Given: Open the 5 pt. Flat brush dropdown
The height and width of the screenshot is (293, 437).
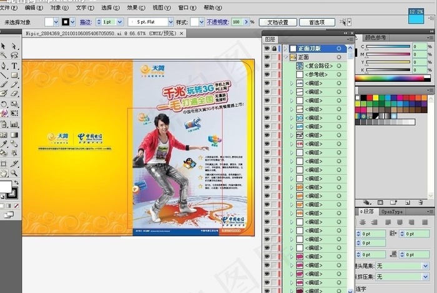Looking at the screenshot, I should click(170, 22).
